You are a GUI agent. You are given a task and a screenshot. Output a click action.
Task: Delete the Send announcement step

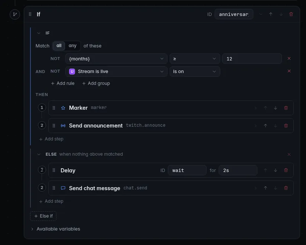click(286, 126)
